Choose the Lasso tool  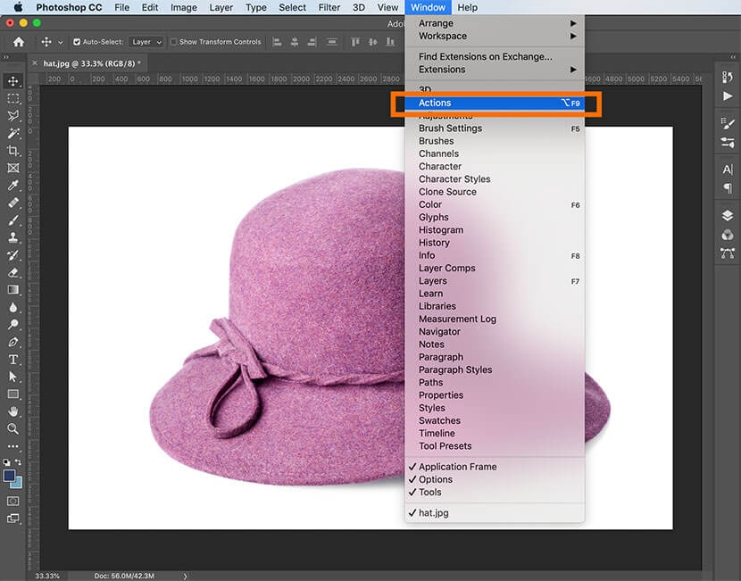(x=13, y=116)
